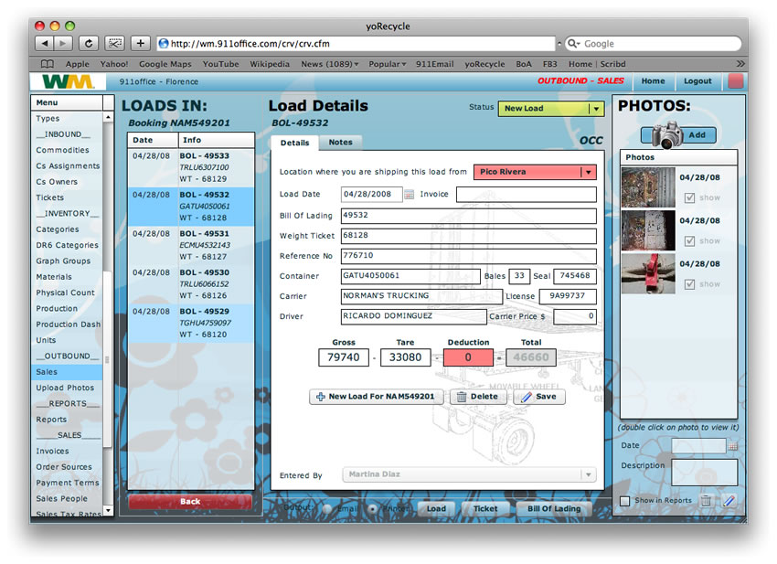Click the WM logo

click(68, 81)
